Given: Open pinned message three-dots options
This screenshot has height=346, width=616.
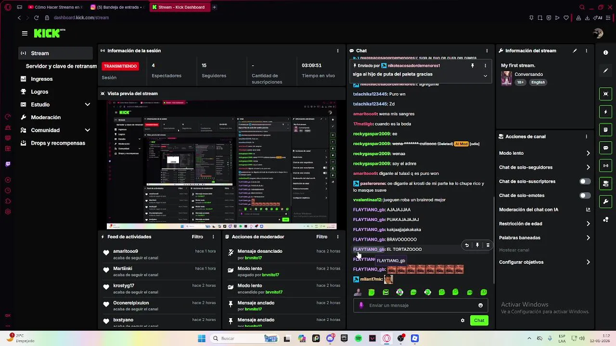Looking at the screenshot, I should coord(485,65).
